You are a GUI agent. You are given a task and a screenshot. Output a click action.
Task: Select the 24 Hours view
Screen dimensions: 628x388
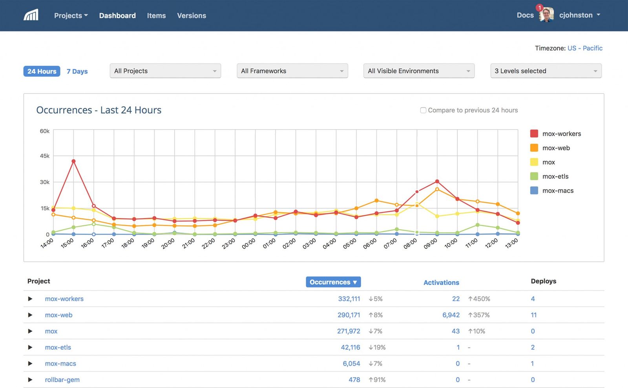point(41,71)
